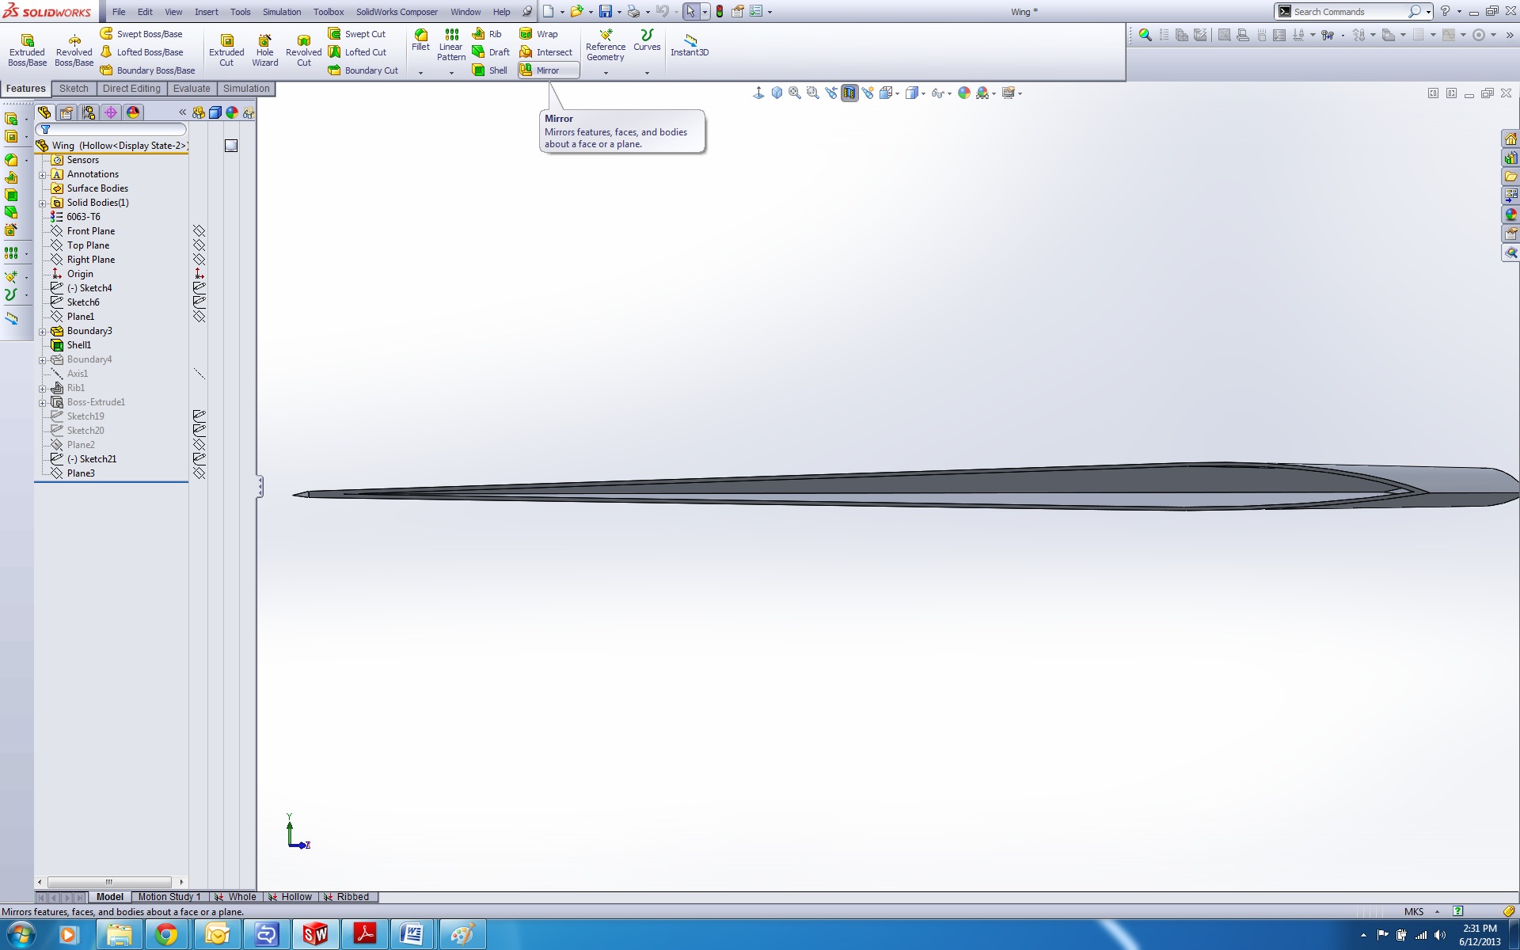Click Previous View icon
Image resolution: width=1520 pixels, height=950 pixels.
831,93
